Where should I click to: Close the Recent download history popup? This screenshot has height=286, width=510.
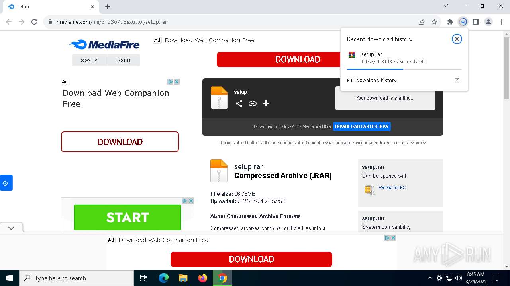coord(457,39)
